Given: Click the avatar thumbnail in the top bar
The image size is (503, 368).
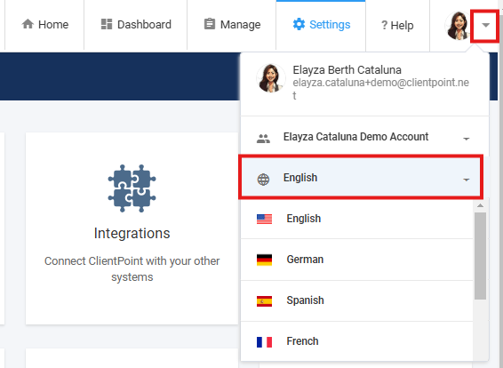Looking at the screenshot, I should click(458, 26).
